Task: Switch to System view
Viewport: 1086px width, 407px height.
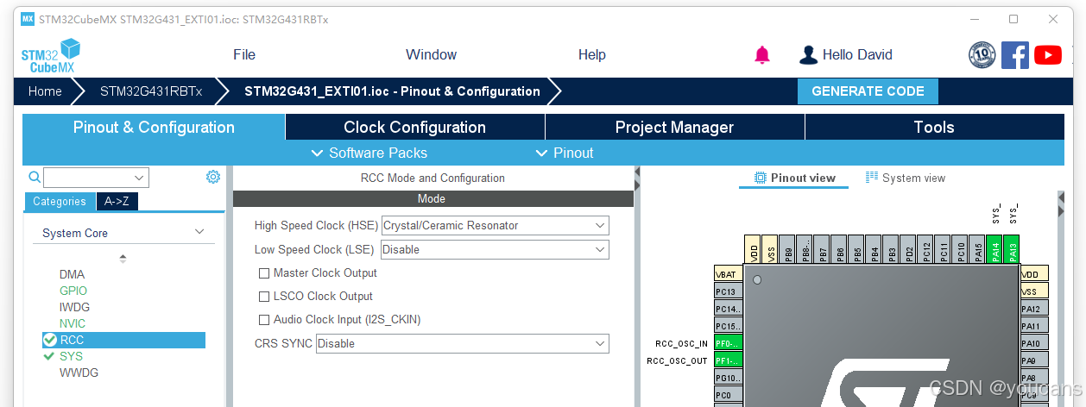Action: tap(906, 178)
